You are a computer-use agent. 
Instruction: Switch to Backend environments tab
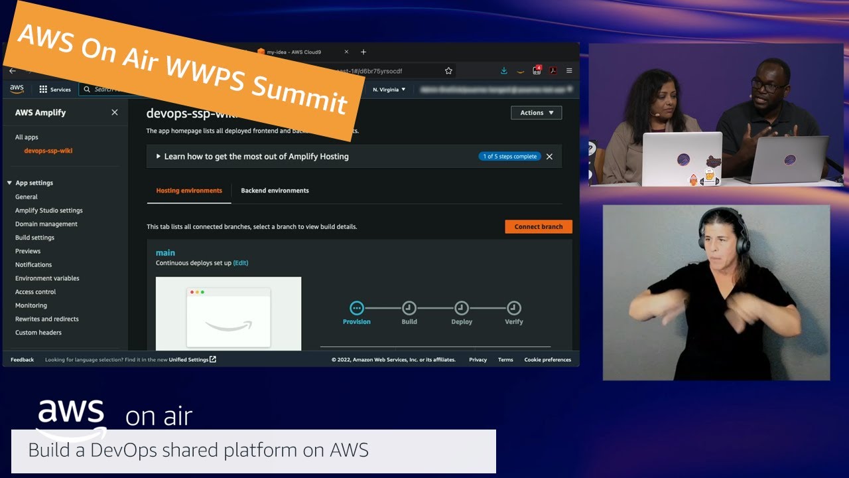pyautogui.click(x=275, y=191)
